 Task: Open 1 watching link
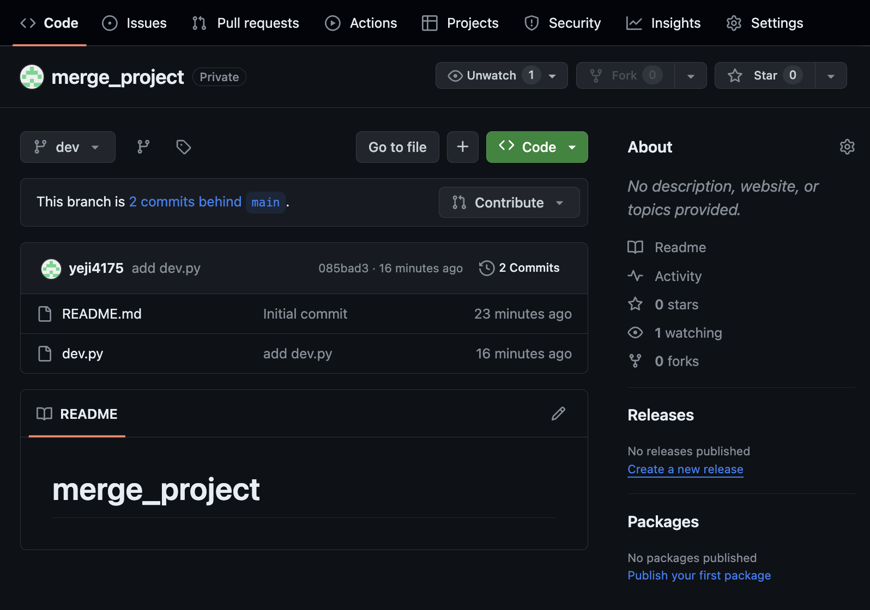pos(688,333)
